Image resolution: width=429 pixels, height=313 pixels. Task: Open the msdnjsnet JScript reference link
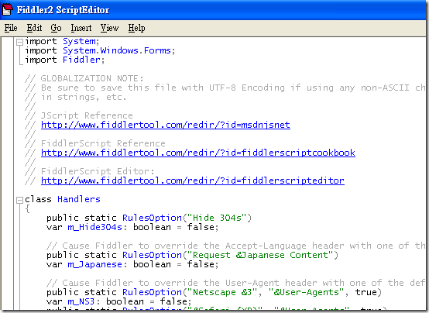[166, 125]
